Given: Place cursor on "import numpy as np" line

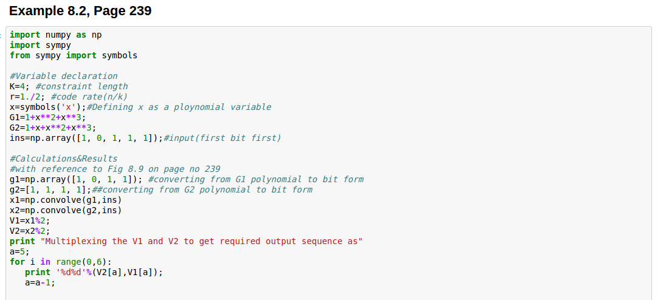Looking at the screenshot, I should (x=55, y=35).
